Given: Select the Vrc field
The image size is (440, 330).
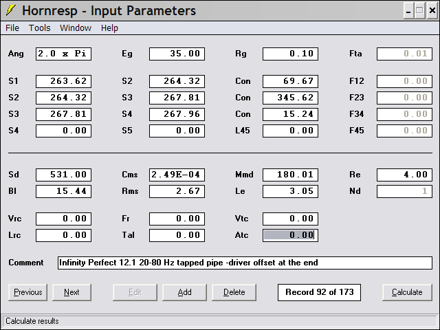Looking at the screenshot, I should [x=63, y=219].
